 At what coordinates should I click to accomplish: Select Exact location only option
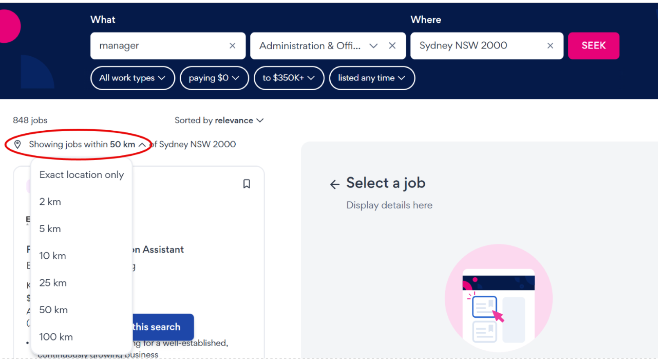click(81, 175)
